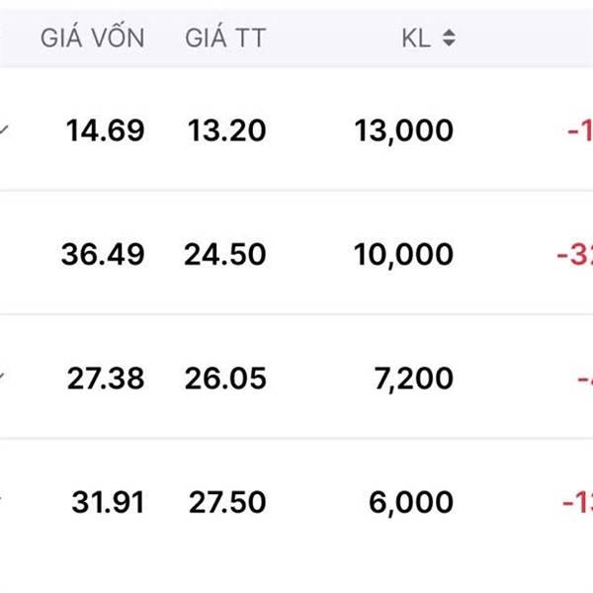Image resolution: width=593 pixels, height=593 pixels.
Task: Click the 13,000 volume cell
Action: click(404, 130)
